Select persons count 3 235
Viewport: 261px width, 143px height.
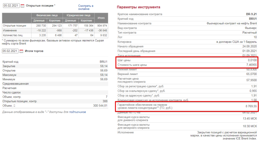43,35
